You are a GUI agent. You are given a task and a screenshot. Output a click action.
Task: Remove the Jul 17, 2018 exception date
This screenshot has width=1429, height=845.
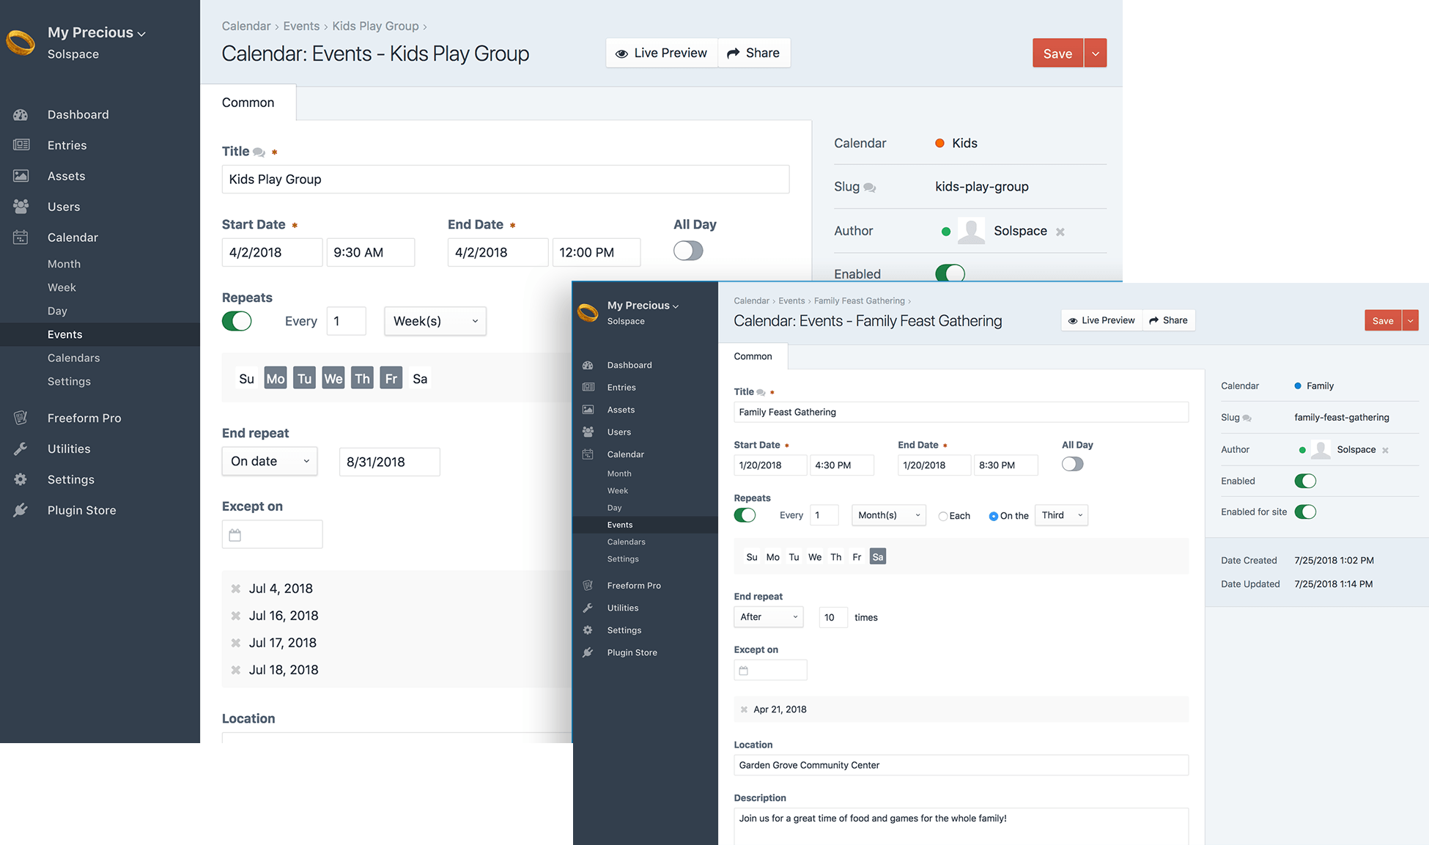click(236, 643)
